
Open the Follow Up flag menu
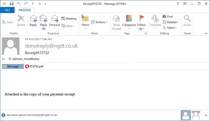tap(142, 22)
